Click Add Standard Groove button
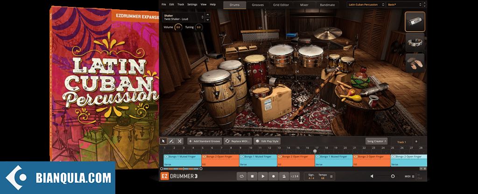This screenshot has width=478, height=194. pyautogui.click(x=204, y=141)
